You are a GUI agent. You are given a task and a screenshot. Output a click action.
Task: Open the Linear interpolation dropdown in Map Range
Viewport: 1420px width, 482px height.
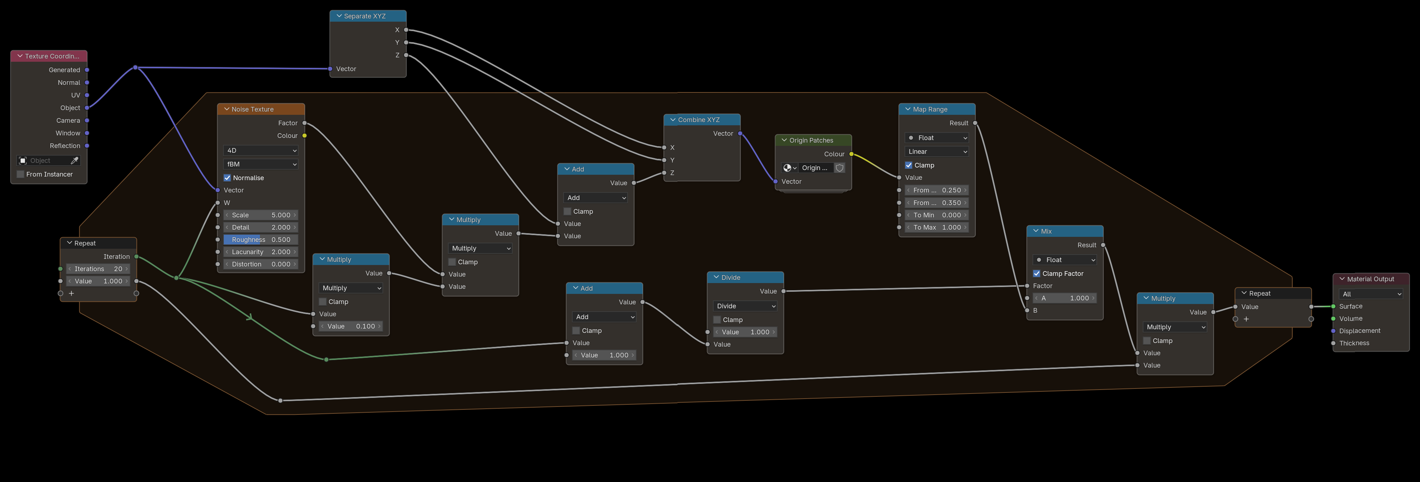pos(937,152)
